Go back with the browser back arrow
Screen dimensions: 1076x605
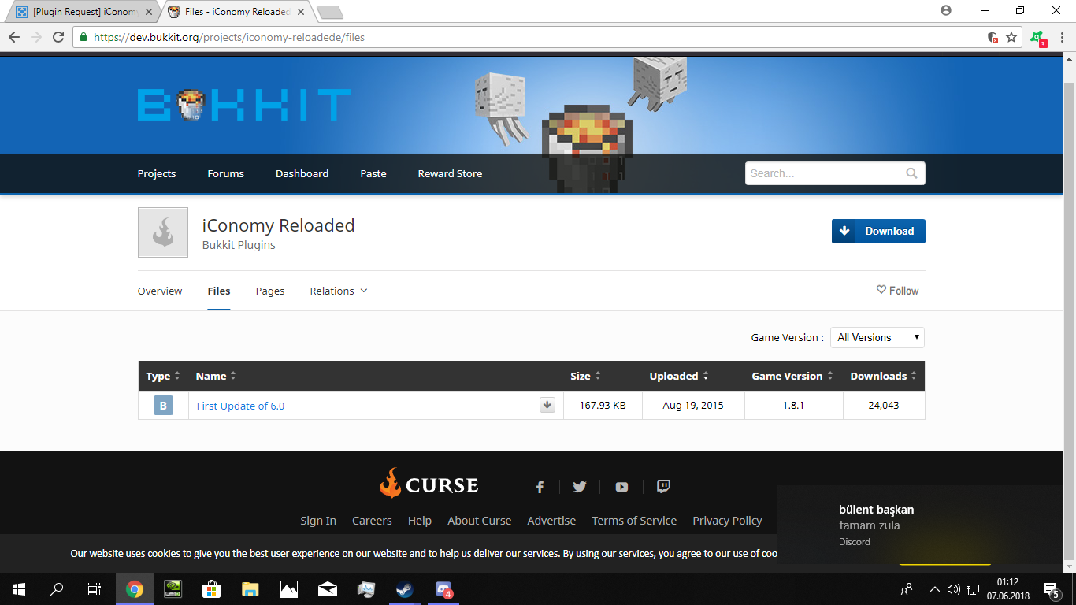[14, 37]
